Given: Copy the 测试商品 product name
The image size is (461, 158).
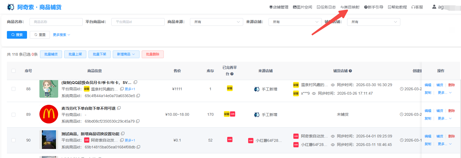Looking at the screenshot, I should pyautogui.click(x=123, y=134).
